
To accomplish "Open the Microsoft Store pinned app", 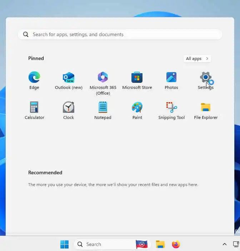I will [x=137, y=81].
